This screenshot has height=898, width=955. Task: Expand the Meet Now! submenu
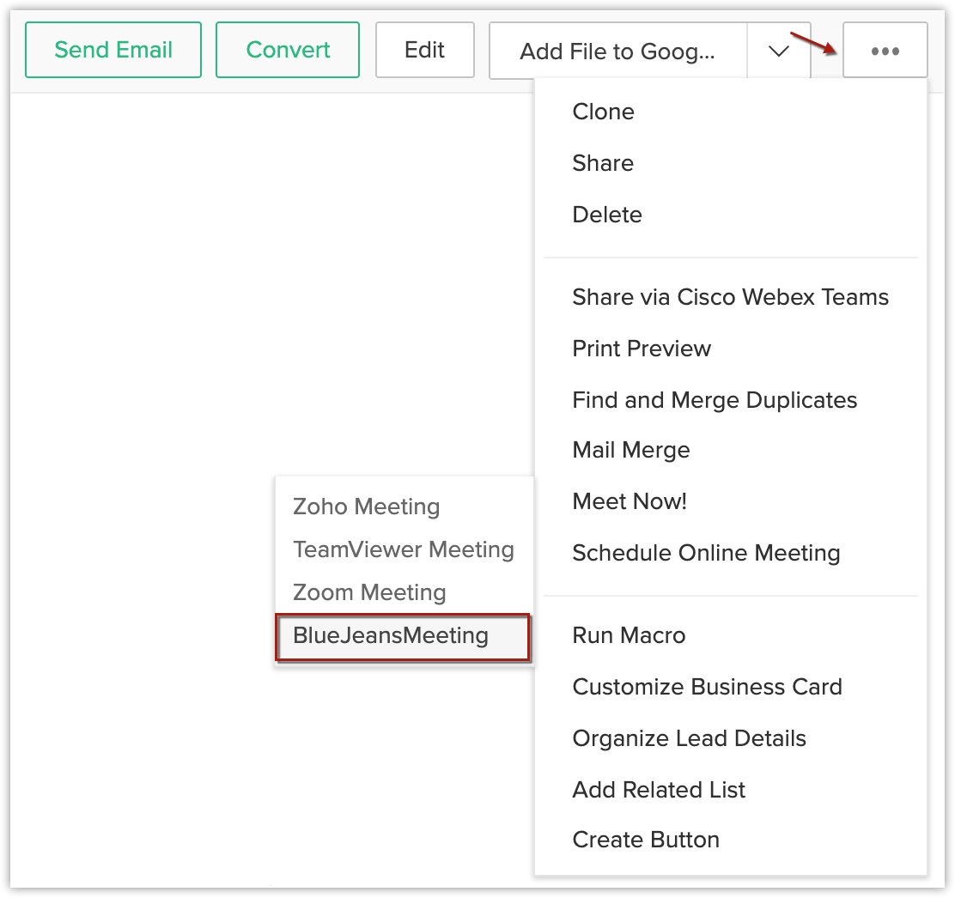coord(630,501)
